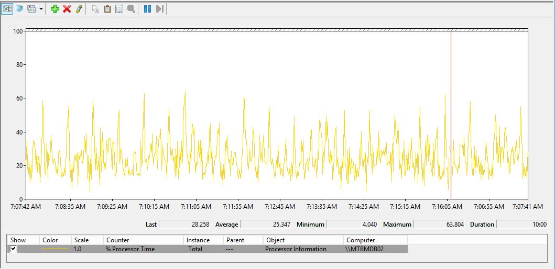Click the View Log Data icon

(x=19, y=9)
